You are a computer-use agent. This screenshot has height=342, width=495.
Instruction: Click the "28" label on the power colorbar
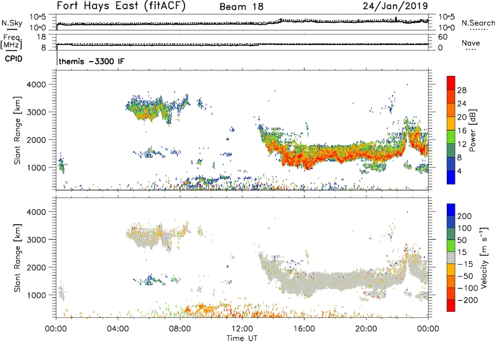(x=462, y=90)
